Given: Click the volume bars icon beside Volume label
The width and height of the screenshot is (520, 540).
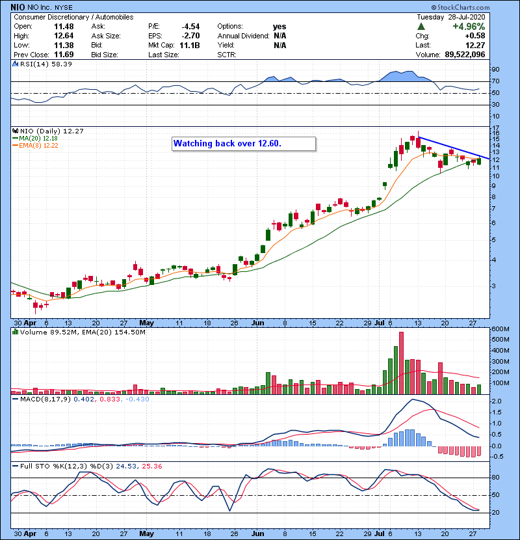Looking at the screenshot, I should coord(16,332).
